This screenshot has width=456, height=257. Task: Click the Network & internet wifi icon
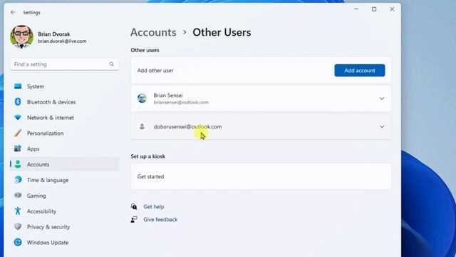[x=18, y=117]
